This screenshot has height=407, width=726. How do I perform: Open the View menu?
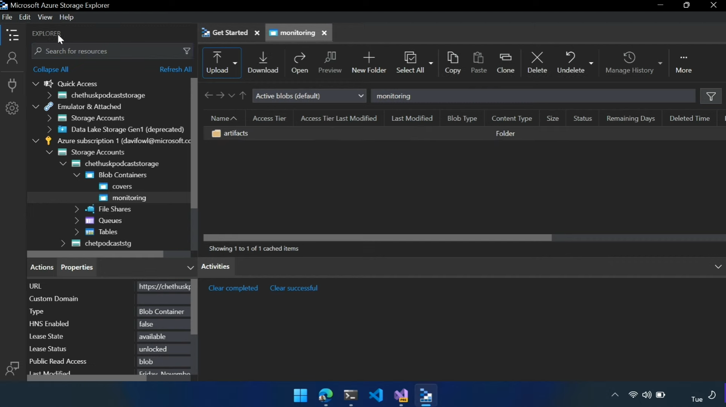[45, 17]
